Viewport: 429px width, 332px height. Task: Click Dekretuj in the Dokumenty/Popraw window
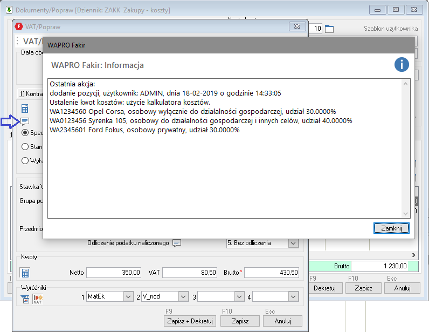click(324, 288)
